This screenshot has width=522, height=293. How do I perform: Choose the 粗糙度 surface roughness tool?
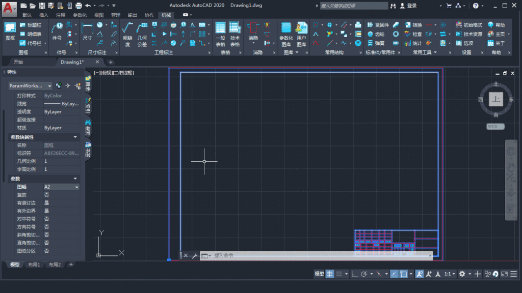point(127,35)
